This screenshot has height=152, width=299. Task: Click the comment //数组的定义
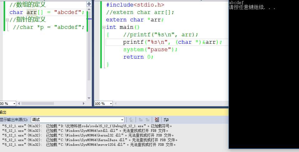(28, 5)
